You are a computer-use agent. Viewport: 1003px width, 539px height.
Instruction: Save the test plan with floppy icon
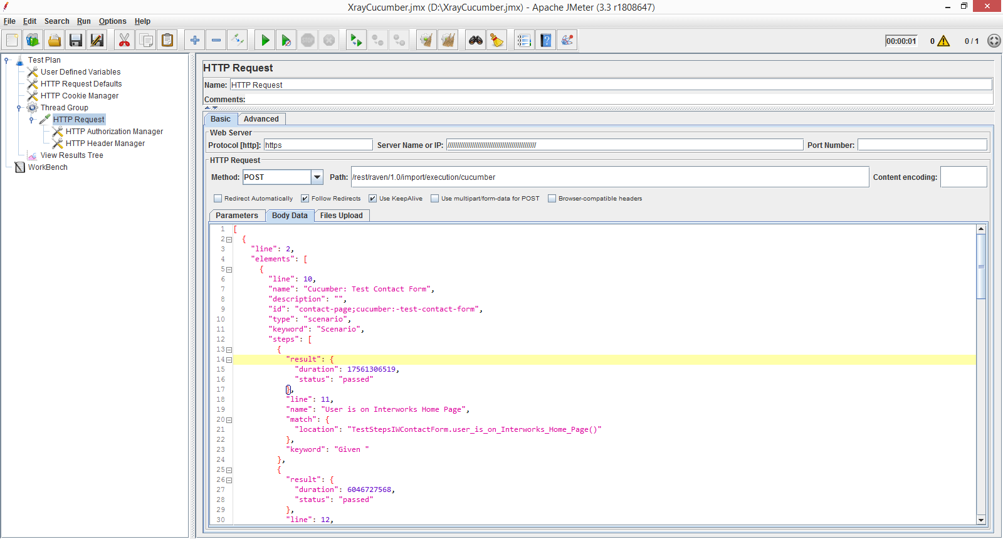coord(76,40)
